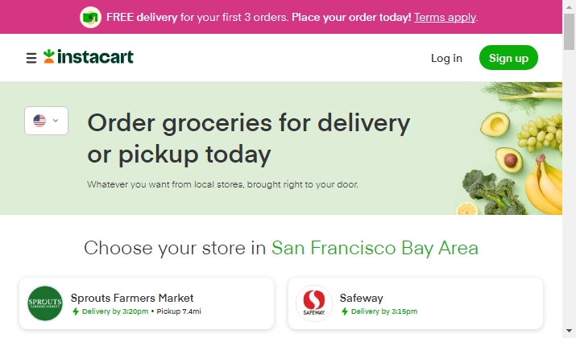Change the San Francisco Bay Area location
Image resolution: width=576 pixels, height=338 pixels.
[375, 247]
